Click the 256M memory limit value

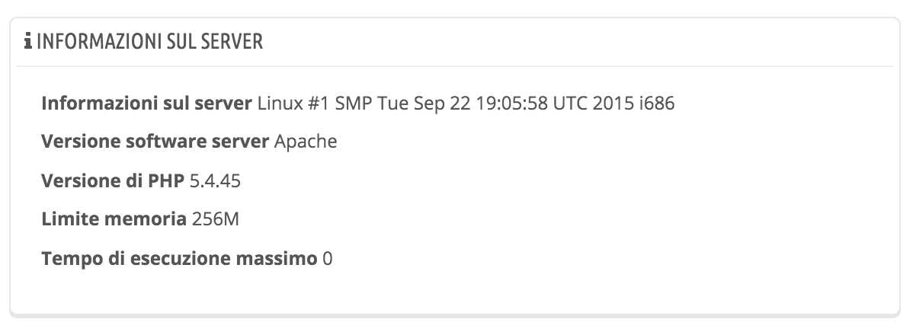point(216,219)
